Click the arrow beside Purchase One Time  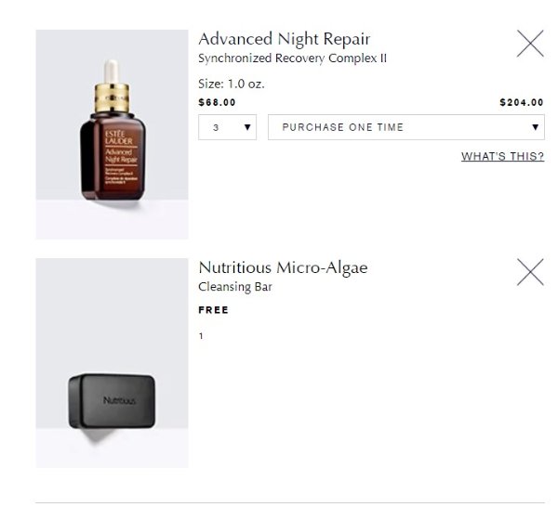[536, 127]
